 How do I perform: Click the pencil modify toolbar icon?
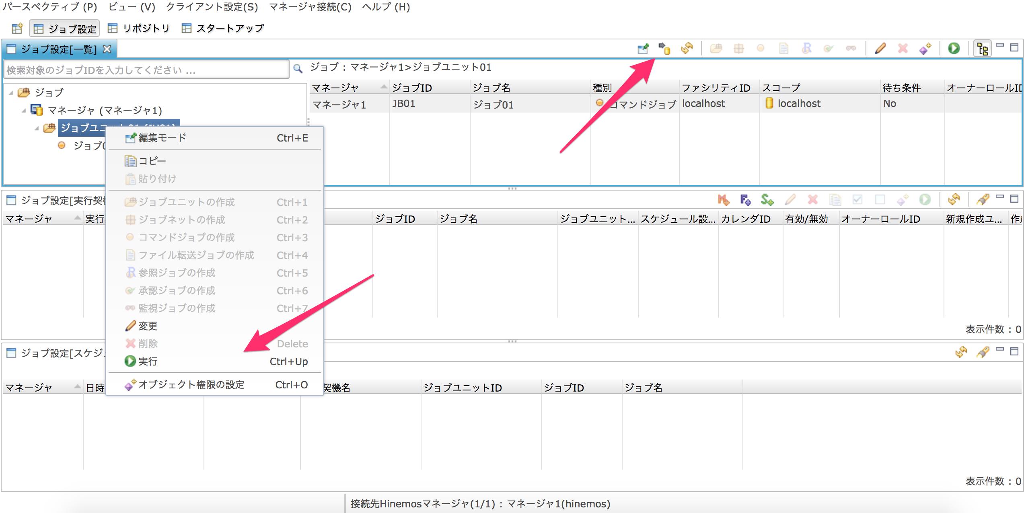click(880, 49)
